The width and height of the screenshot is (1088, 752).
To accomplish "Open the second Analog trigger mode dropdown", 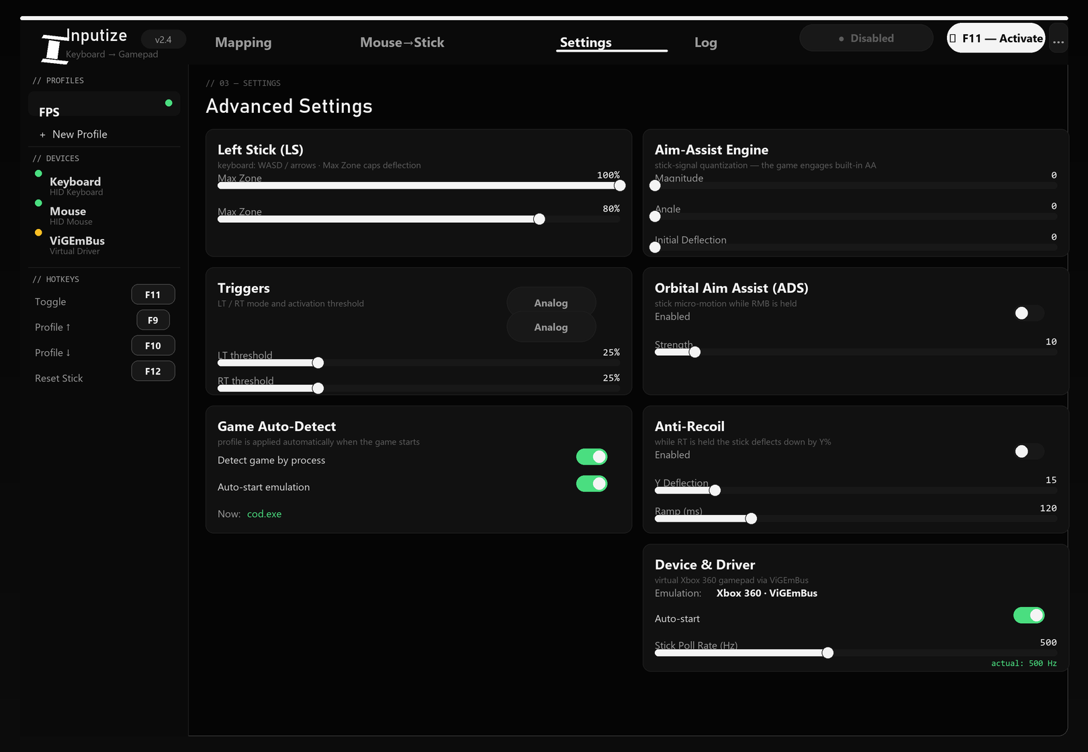I will [x=551, y=327].
